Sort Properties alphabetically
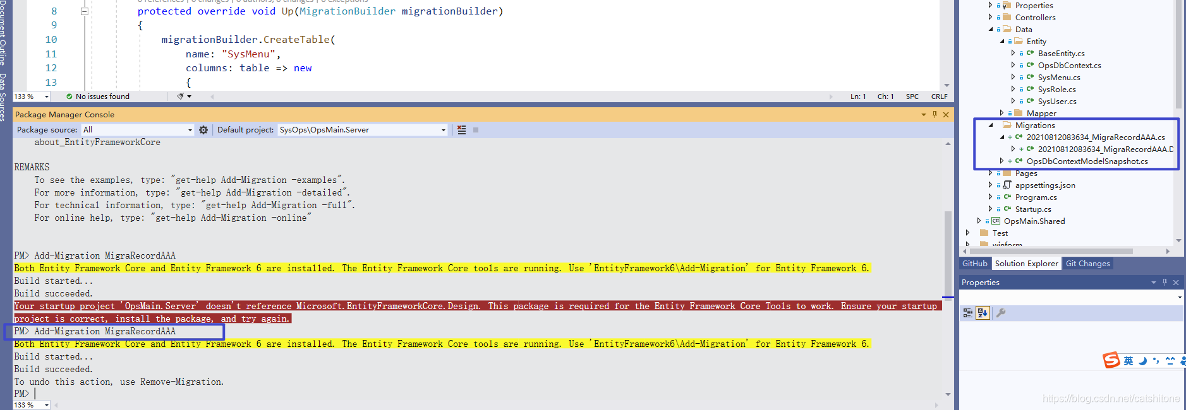The width and height of the screenshot is (1186, 410). tap(983, 313)
